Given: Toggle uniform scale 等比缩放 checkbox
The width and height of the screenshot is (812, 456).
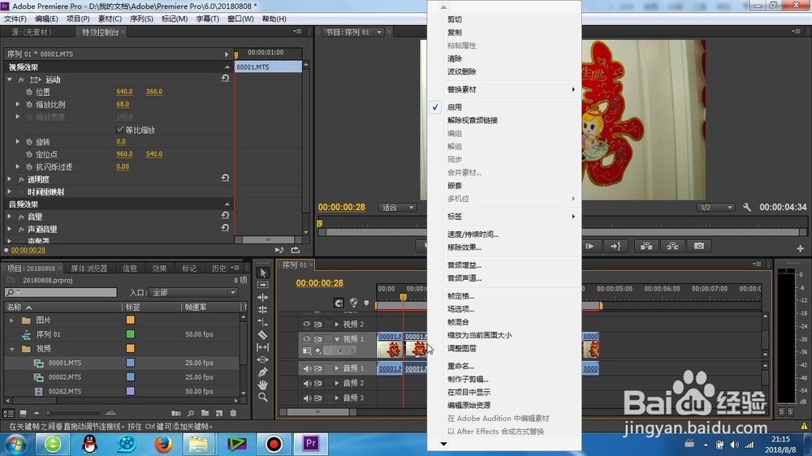Looking at the screenshot, I should click(x=120, y=129).
